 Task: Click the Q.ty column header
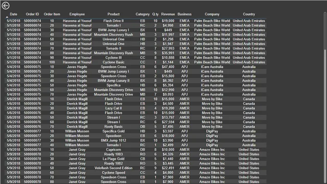tap(155, 14)
